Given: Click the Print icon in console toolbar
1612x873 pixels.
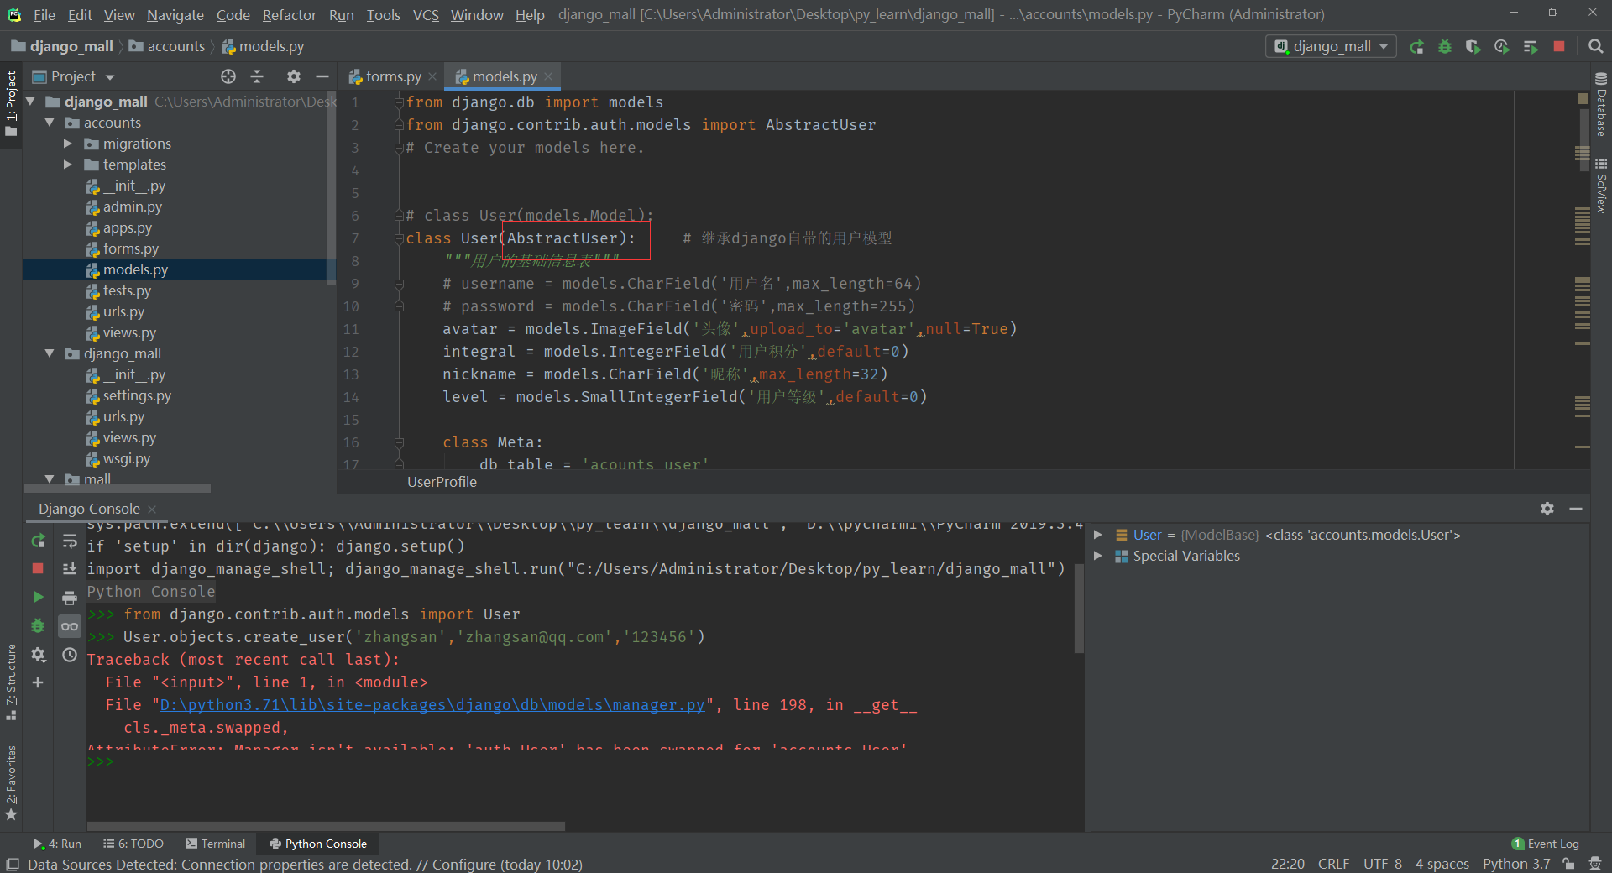Looking at the screenshot, I should coord(70,597).
